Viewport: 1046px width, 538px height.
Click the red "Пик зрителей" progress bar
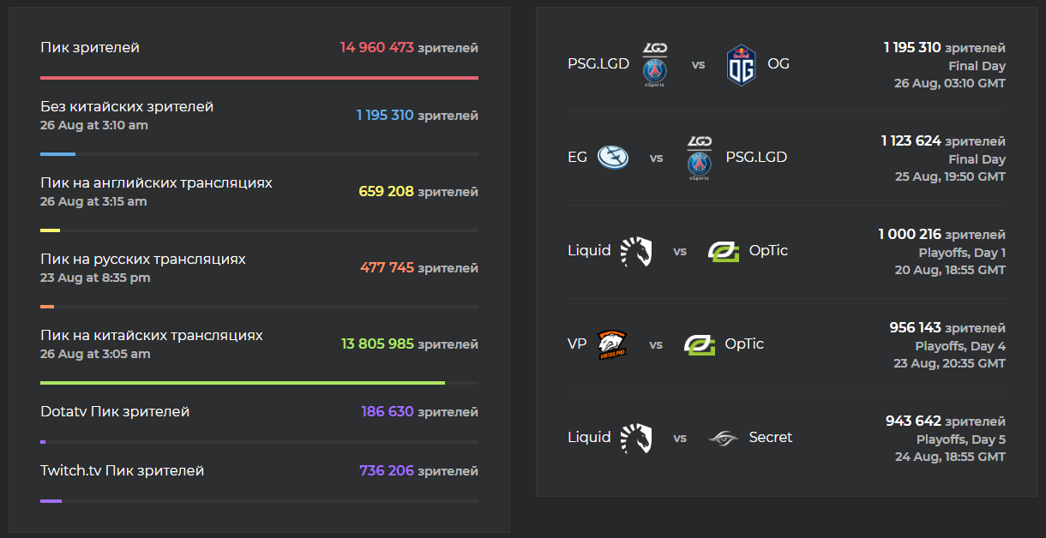(x=259, y=78)
